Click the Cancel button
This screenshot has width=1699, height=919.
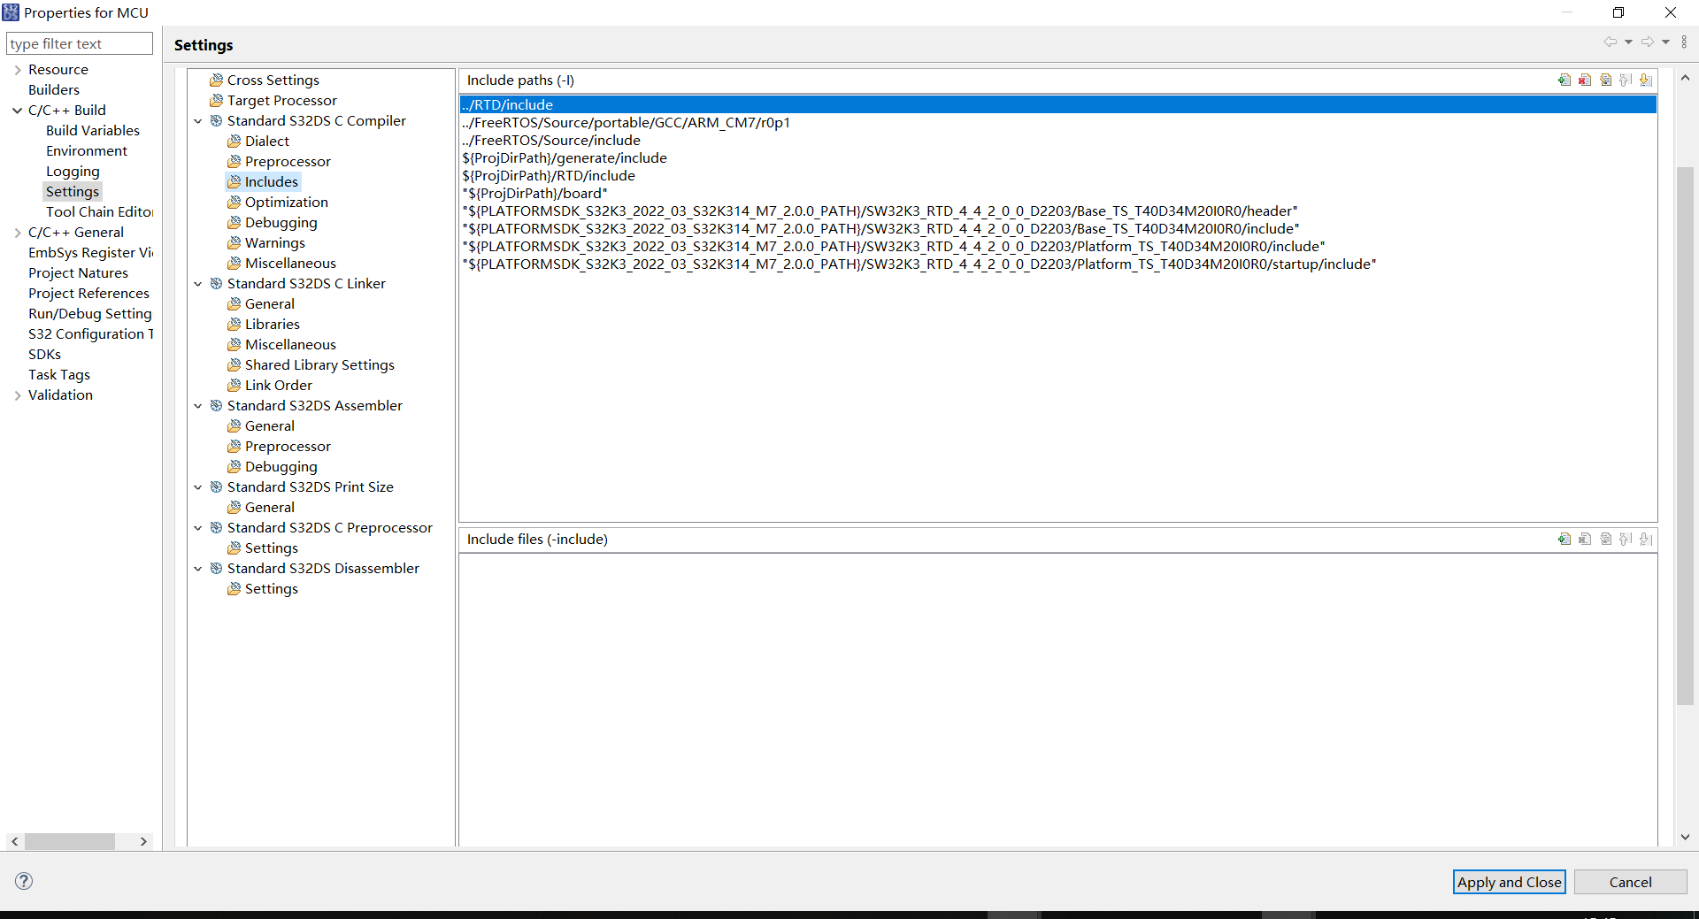click(x=1630, y=882)
